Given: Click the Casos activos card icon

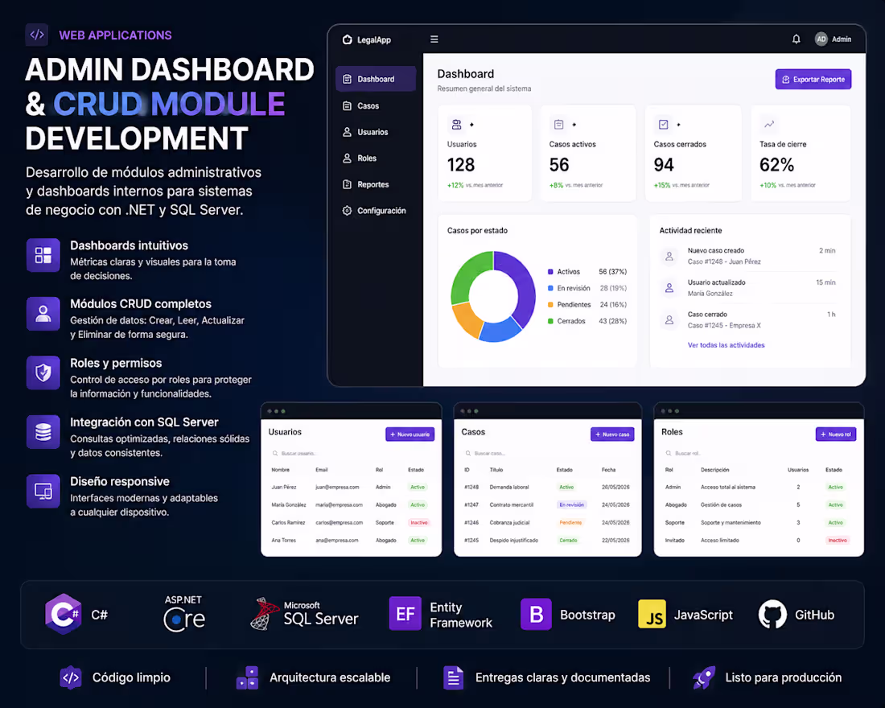Looking at the screenshot, I should click(x=559, y=124).
